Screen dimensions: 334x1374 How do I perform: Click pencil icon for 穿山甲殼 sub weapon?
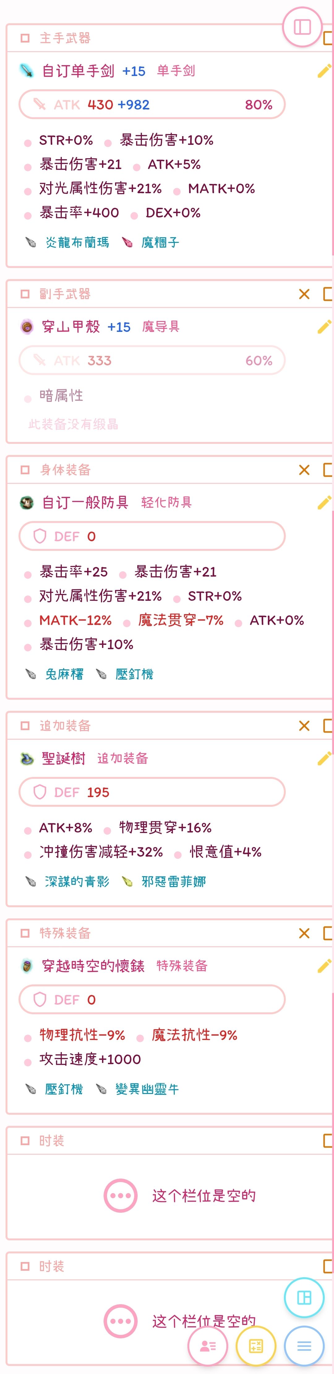coord(324,327)
